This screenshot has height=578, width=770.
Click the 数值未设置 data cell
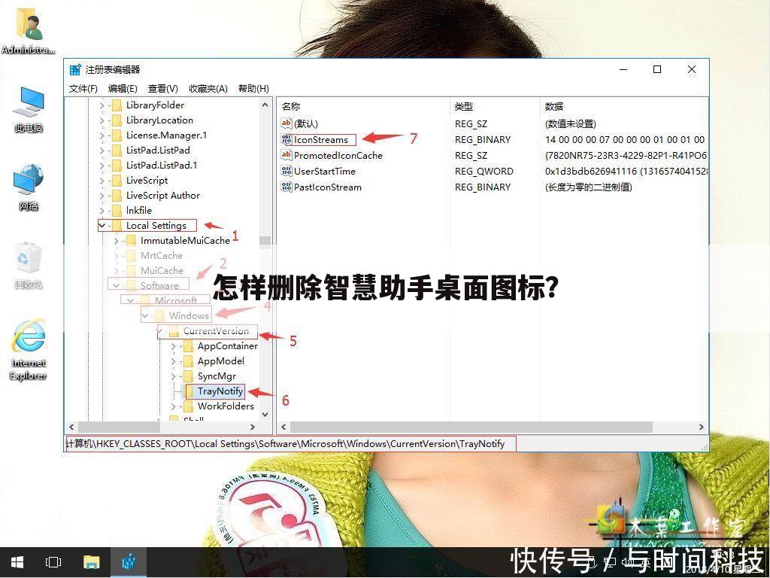(x=570, y=124)
